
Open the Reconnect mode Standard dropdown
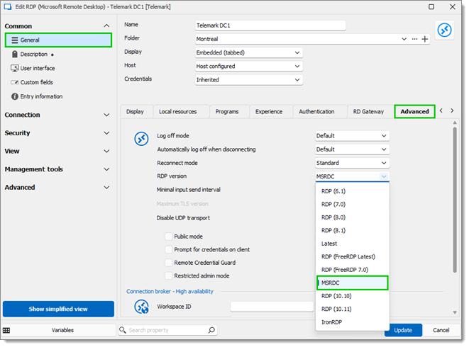tap(352, 163)
